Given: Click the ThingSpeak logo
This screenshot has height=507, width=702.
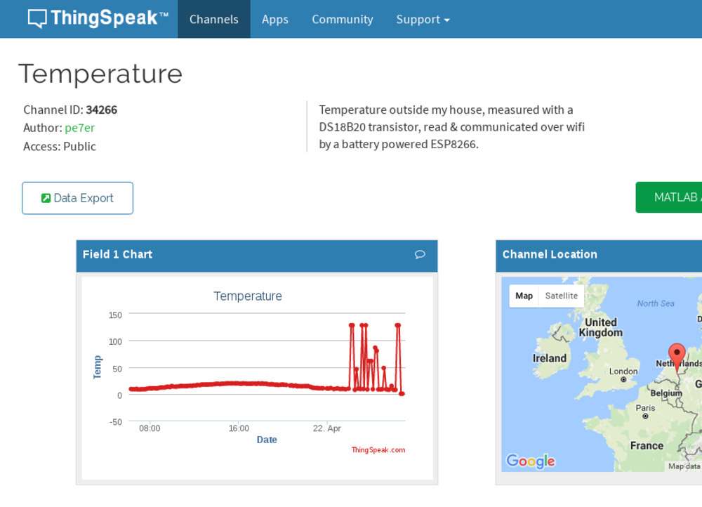Looking at the screenshot, I should click(98, 19).
